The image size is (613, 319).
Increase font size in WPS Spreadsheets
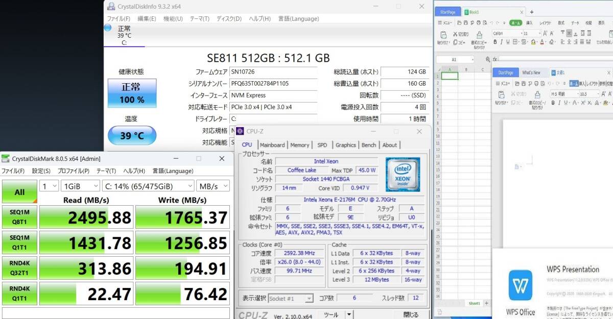545,33
